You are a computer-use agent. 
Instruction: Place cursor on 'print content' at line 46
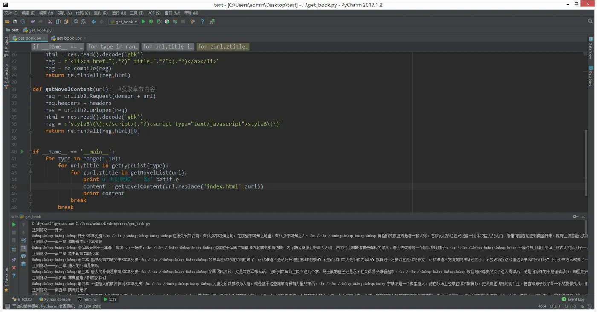click(104, 193)
